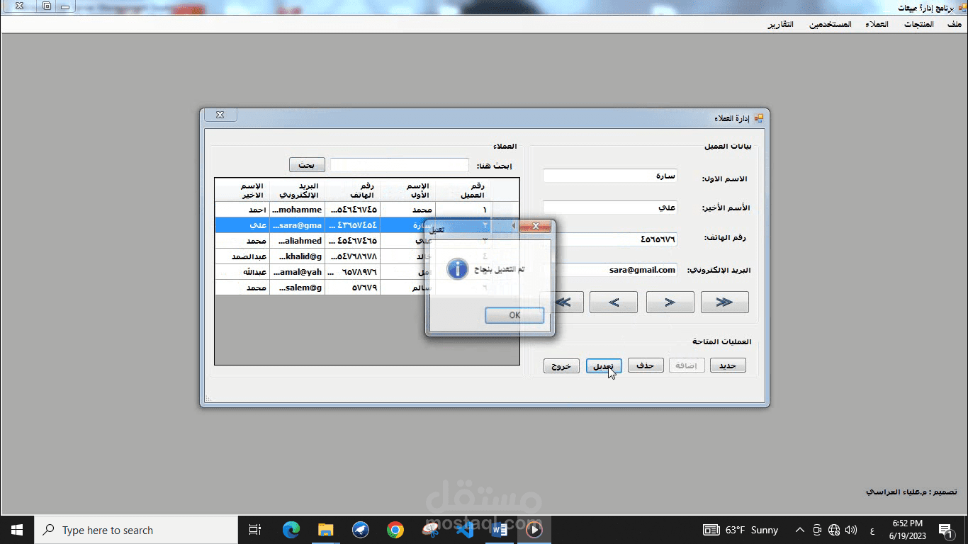Click the جديد (New) button
Viewport: 968px width, 544px height.
click(x=728, y=365)
